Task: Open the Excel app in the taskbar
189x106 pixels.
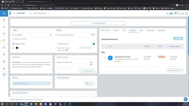Action: 70,104
